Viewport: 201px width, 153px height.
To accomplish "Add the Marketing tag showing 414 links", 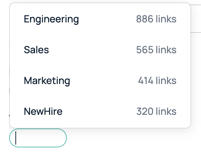I will (100, 81).
